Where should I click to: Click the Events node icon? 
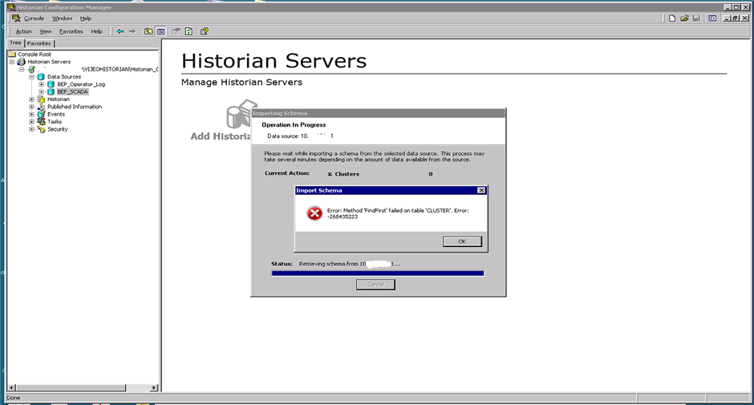(x=41, y=114)
